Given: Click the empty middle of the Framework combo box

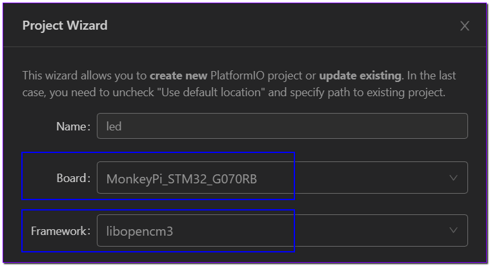Looking at the screenshot, I should [312, 230].
